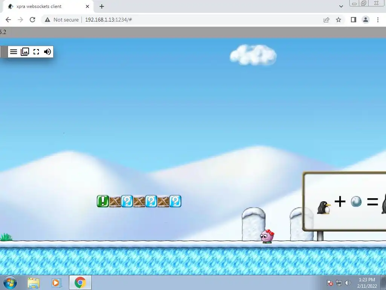Expand the tab search chevron
Screen dimensions: 386x290
(x=341, y=6)
